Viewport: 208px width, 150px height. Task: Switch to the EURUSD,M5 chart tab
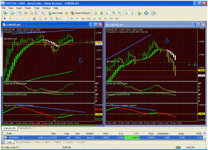9,128
